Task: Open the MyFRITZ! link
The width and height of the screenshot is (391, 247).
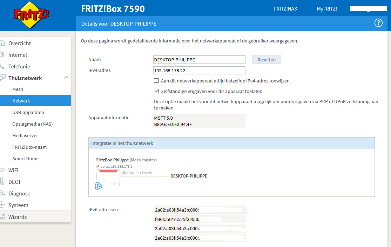Action: [326, 9]
